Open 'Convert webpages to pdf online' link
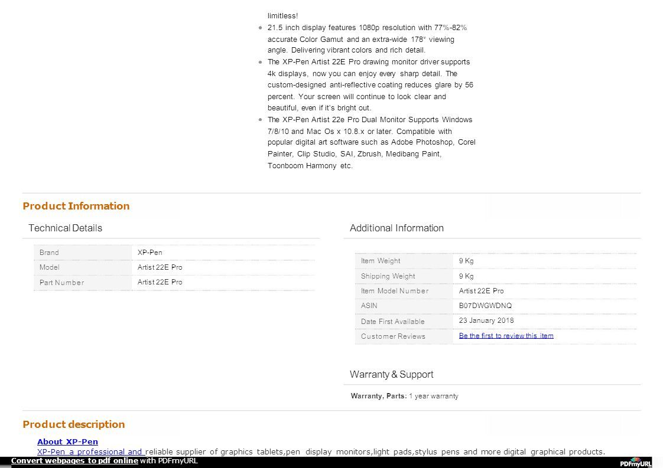This screenshot has width=663, height=468. point(74,461)
